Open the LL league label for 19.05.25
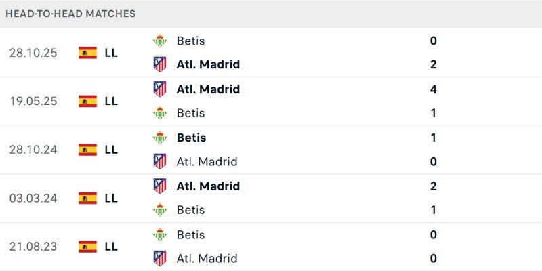 [111, 102]
